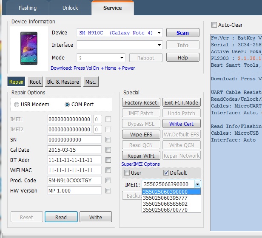Click the Factory Reset button
Screen dimensions: 262x238
click(141, 102)
